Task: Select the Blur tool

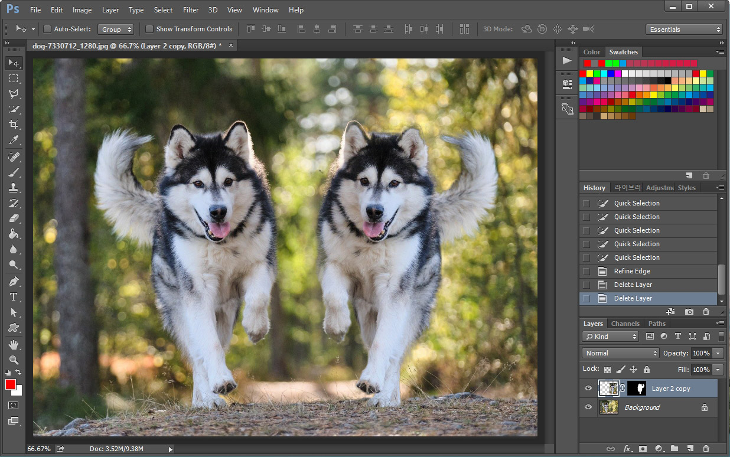Action: pyautogui.click(x=14, y=249)
